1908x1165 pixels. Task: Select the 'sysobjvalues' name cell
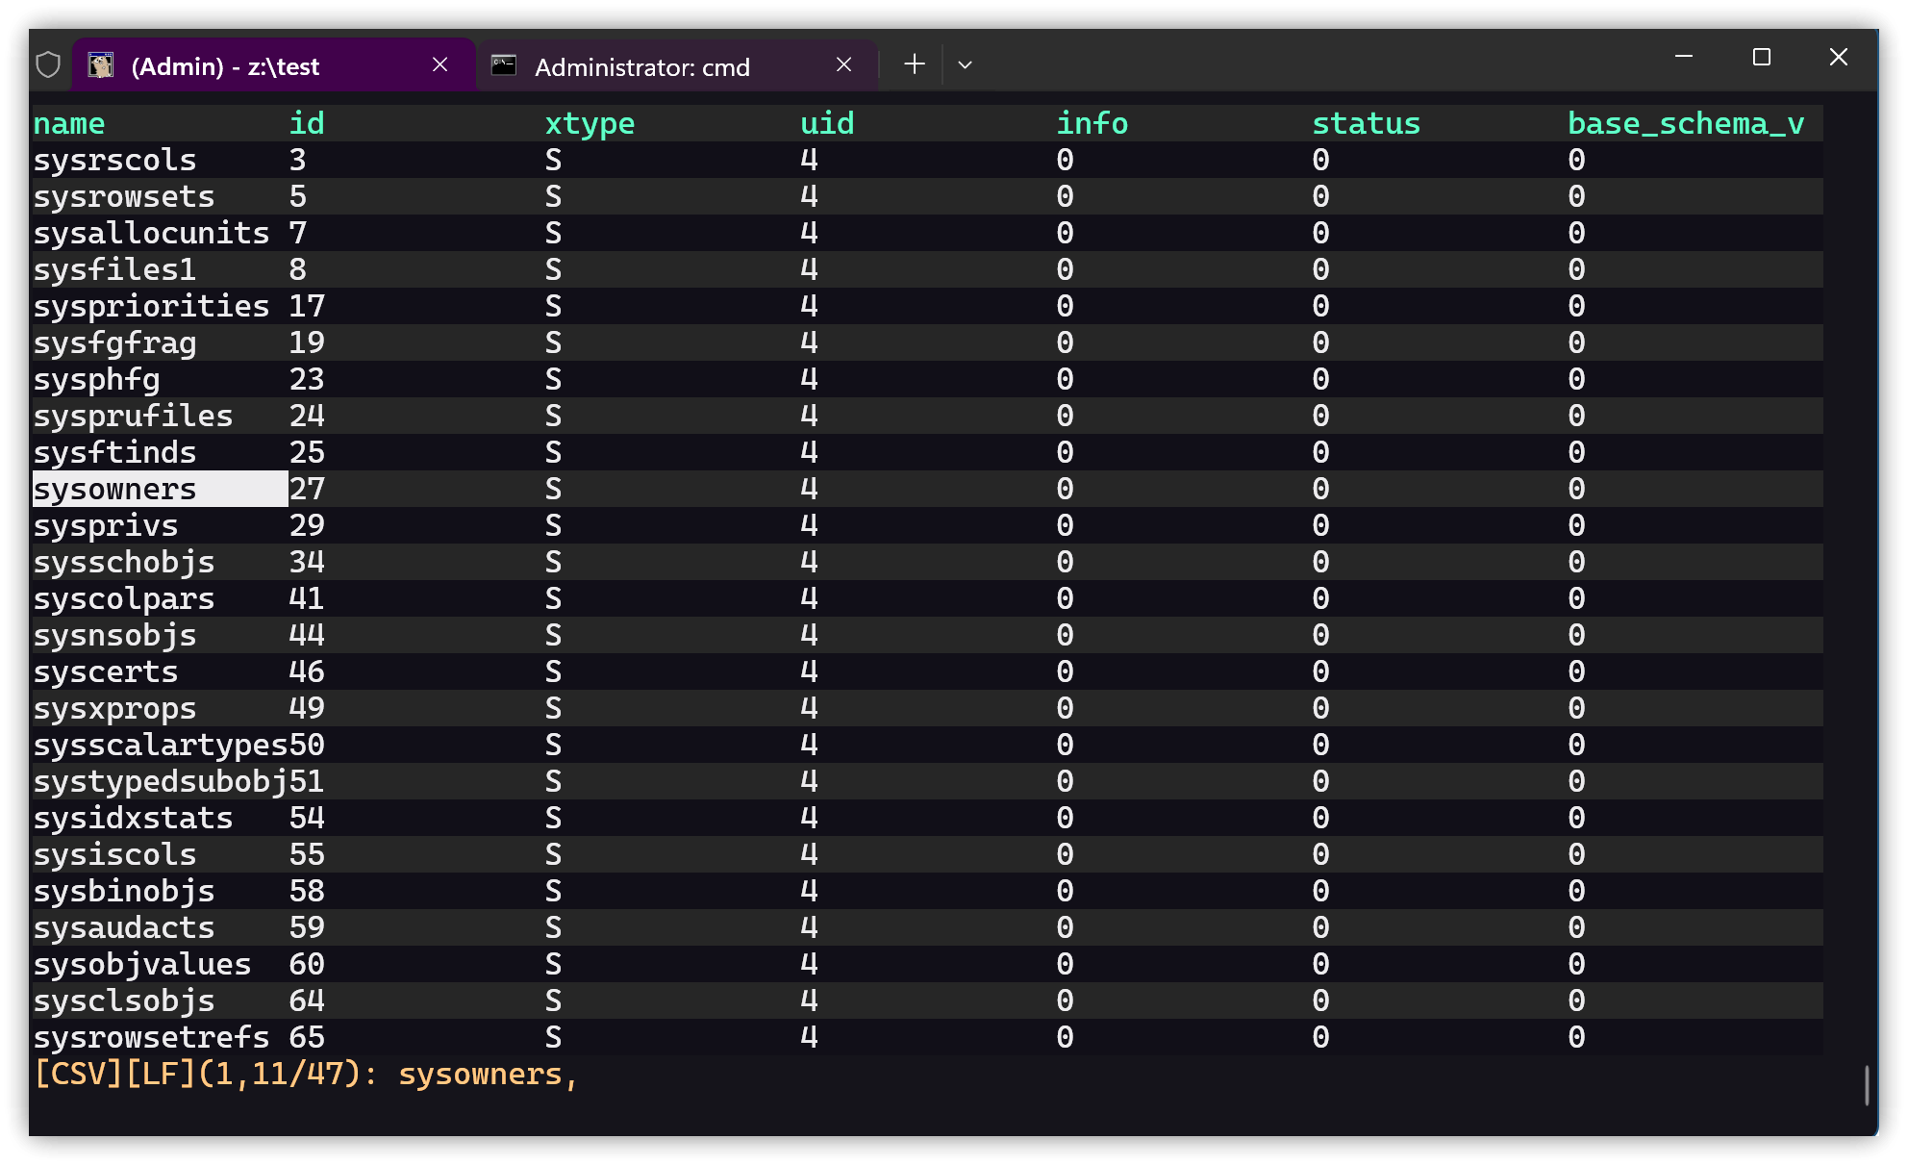[x=142, y=964]
